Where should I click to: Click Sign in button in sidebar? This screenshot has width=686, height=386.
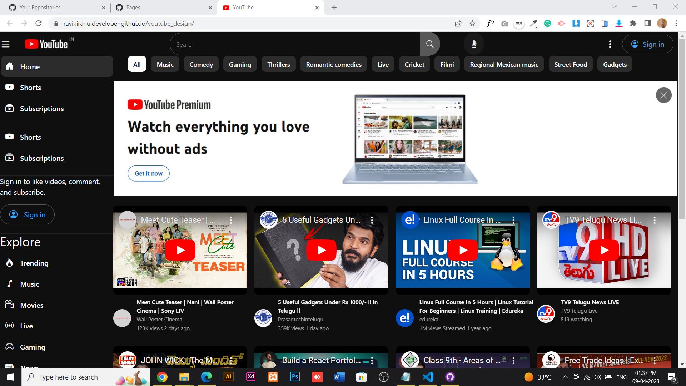tap(28, 214)
